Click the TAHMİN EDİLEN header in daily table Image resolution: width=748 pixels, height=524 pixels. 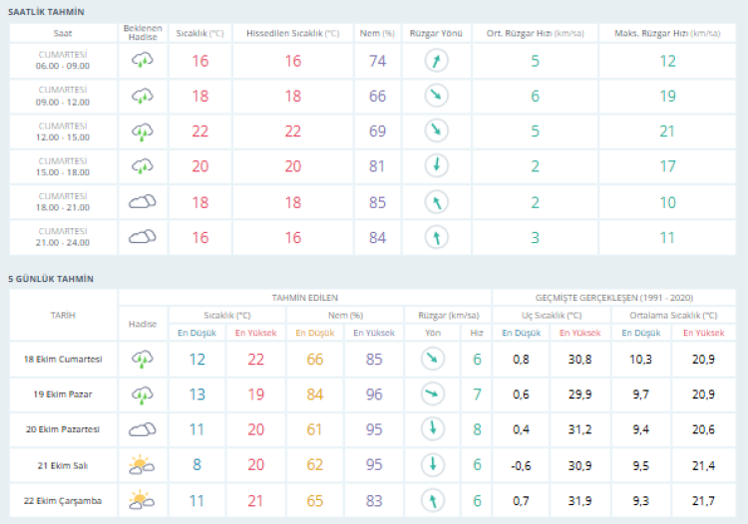click(x=305, y=298)
